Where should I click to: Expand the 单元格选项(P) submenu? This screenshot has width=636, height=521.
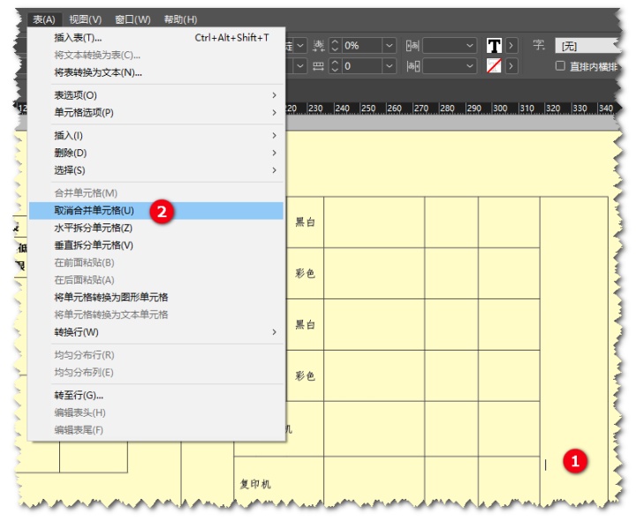point(156,112)
